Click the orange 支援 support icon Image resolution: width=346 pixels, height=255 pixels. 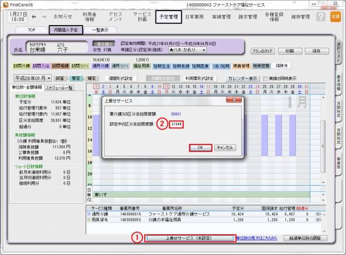point(335,17)
